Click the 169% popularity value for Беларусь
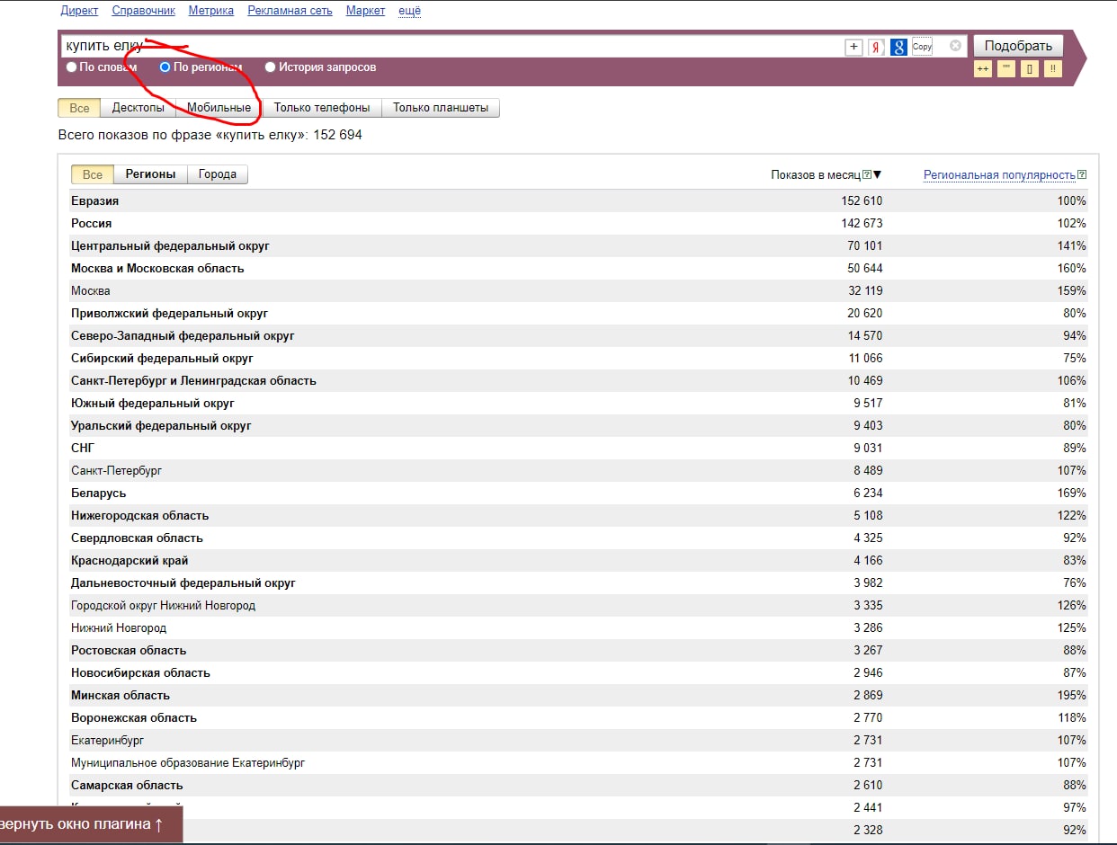 click(x=1072, y=493)
